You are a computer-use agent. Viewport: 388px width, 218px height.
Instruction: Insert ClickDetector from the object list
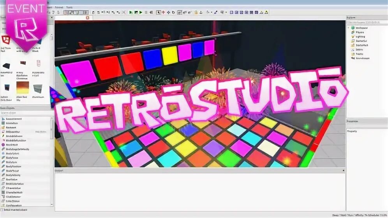13,197
